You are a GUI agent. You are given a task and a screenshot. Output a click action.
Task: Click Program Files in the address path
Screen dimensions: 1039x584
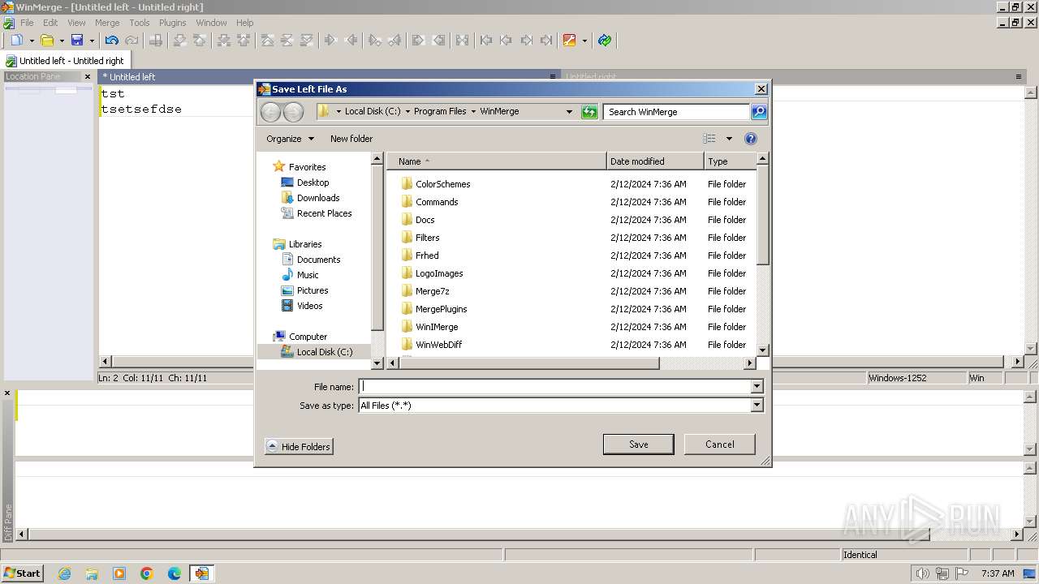(440, 112)
